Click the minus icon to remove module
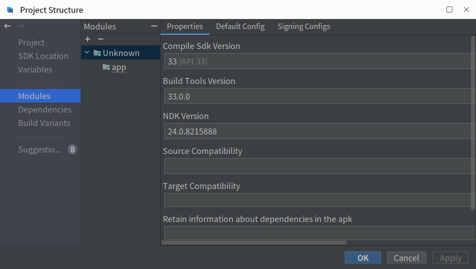This screenshot has height=269, width=476. click(x=101, y=39)
